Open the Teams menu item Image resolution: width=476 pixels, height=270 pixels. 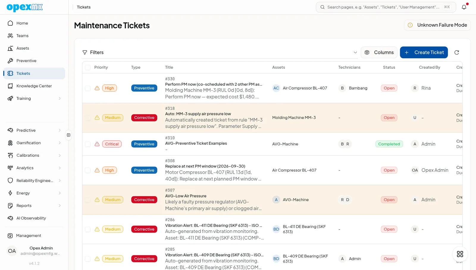(34, 36)
